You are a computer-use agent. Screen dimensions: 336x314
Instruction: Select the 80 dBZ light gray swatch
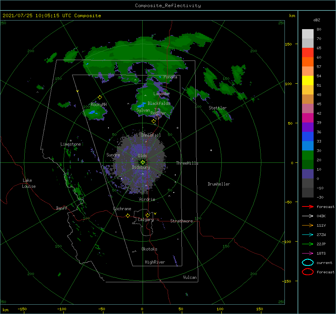(308, 34)
